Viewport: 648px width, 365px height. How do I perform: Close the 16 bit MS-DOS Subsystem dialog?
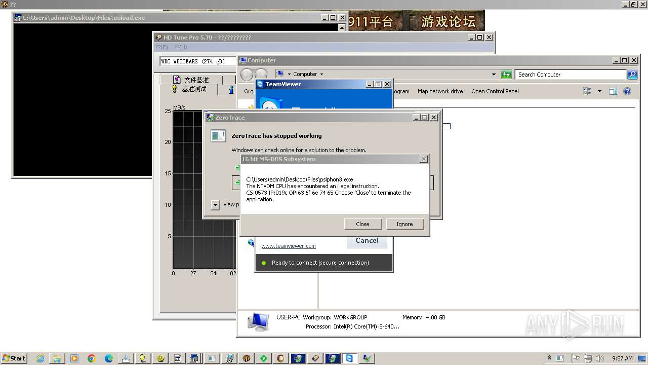(363, 224)
